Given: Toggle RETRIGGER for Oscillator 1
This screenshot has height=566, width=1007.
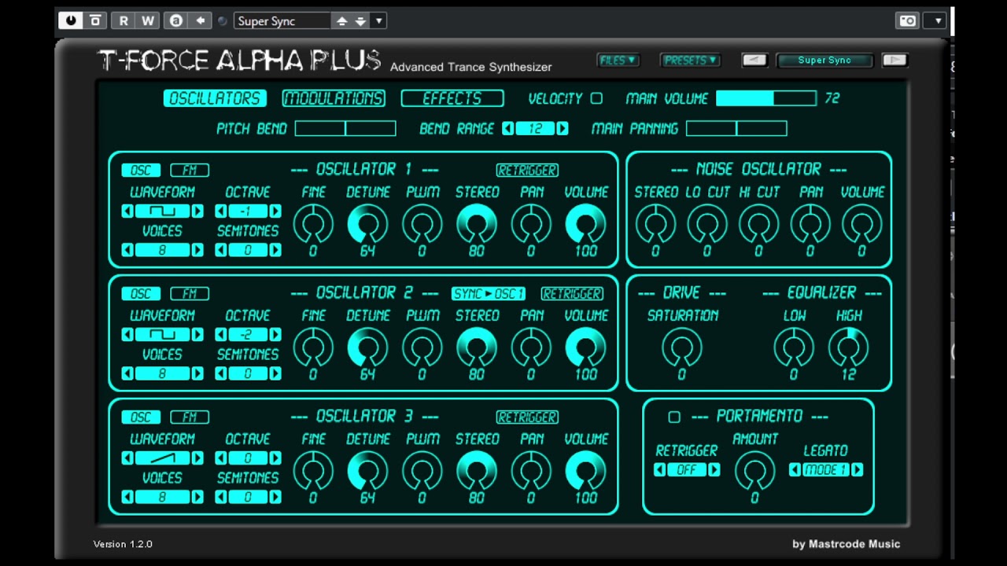Looking at the screenshot, I should pyautogui.click(x=527, y=171).
